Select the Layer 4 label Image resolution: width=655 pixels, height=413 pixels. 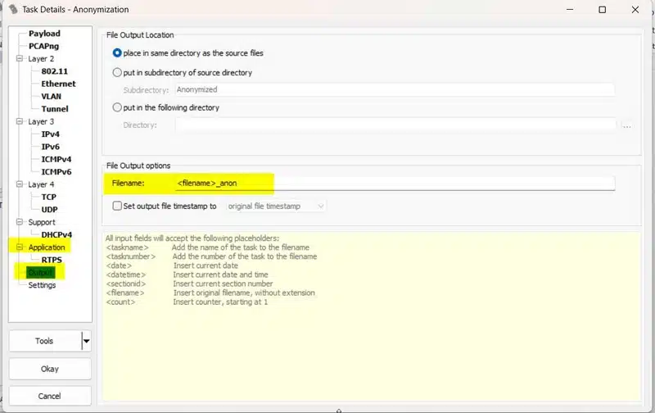click(41, 184)
